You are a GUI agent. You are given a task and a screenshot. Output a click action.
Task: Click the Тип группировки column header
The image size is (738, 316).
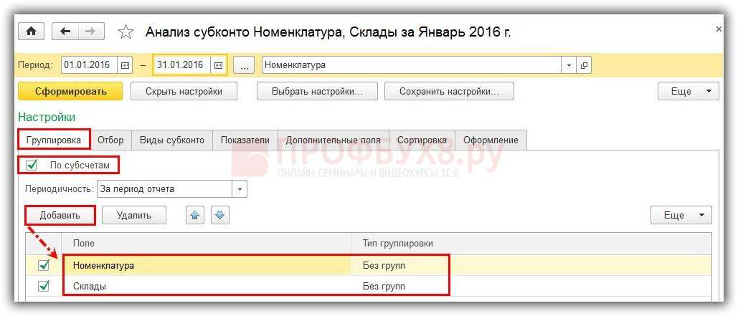[531, 244]
